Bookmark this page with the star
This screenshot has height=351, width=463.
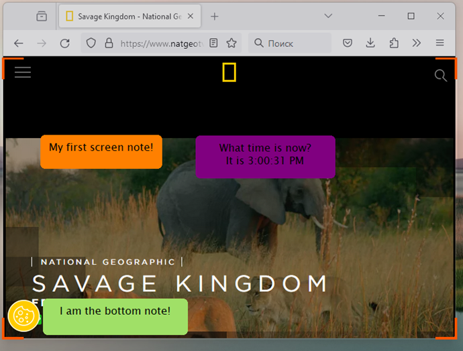232,43
